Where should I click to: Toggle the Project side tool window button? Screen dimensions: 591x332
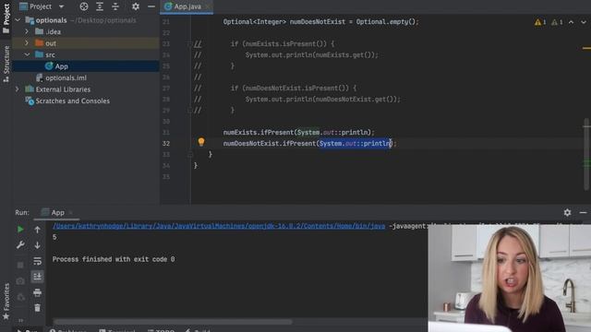click(x=6, y=18)
